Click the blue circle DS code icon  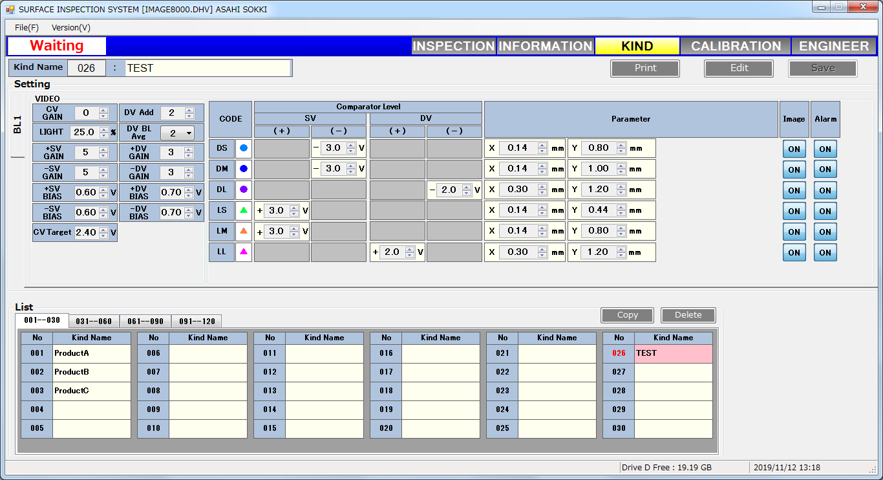pos(243,148)
